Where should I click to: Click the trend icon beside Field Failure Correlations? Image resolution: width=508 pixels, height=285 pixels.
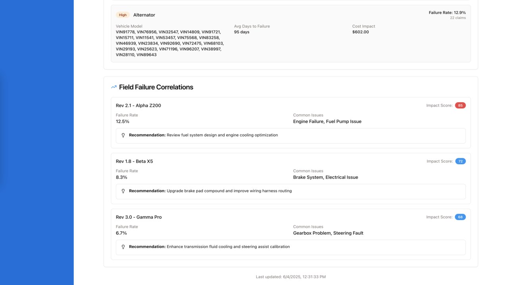point(114,87)
